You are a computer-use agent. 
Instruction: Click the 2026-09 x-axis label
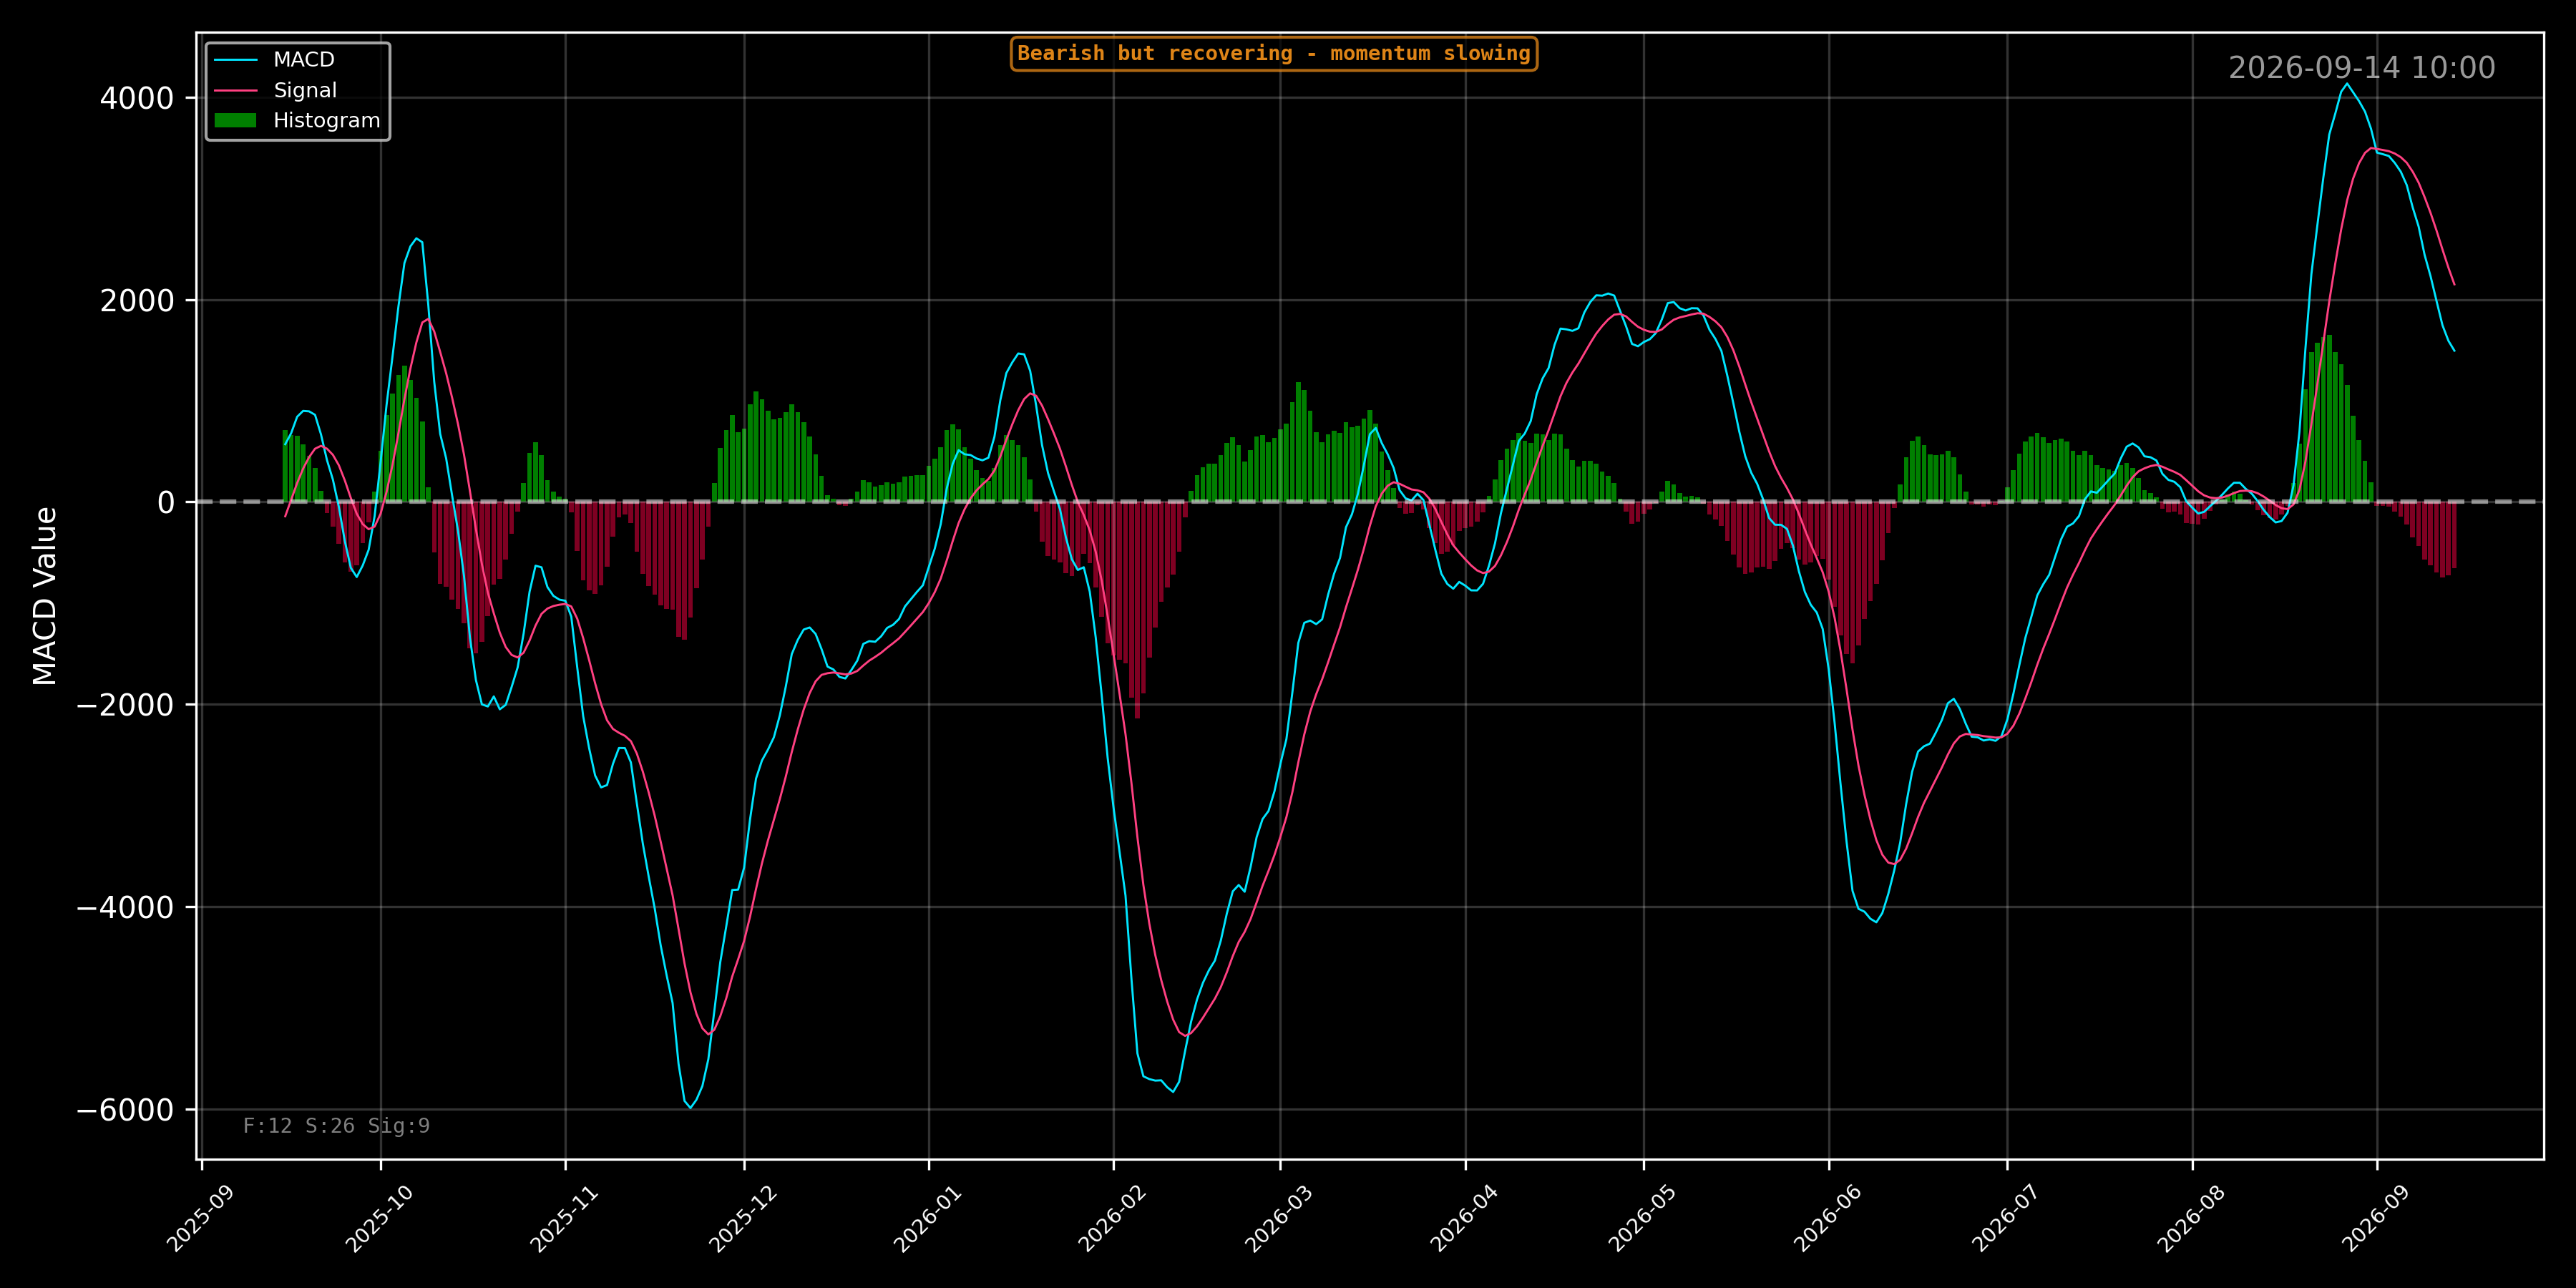point(2376,1218)
